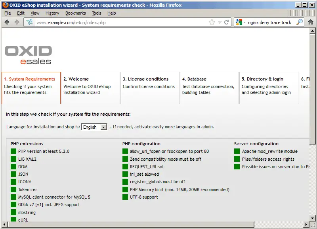
Task: Click green status box beside ICONV
Action: (x=13, y=182)
